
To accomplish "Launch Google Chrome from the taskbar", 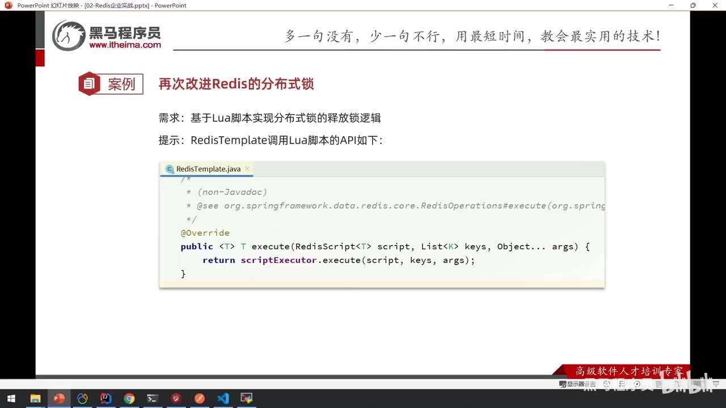I will coord(129,398).
